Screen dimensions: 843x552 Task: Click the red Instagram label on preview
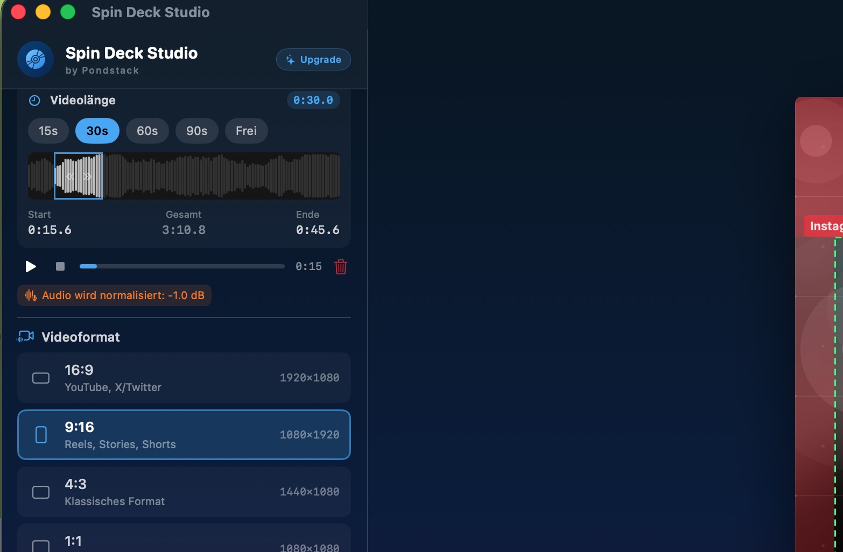tap(823, 226)
